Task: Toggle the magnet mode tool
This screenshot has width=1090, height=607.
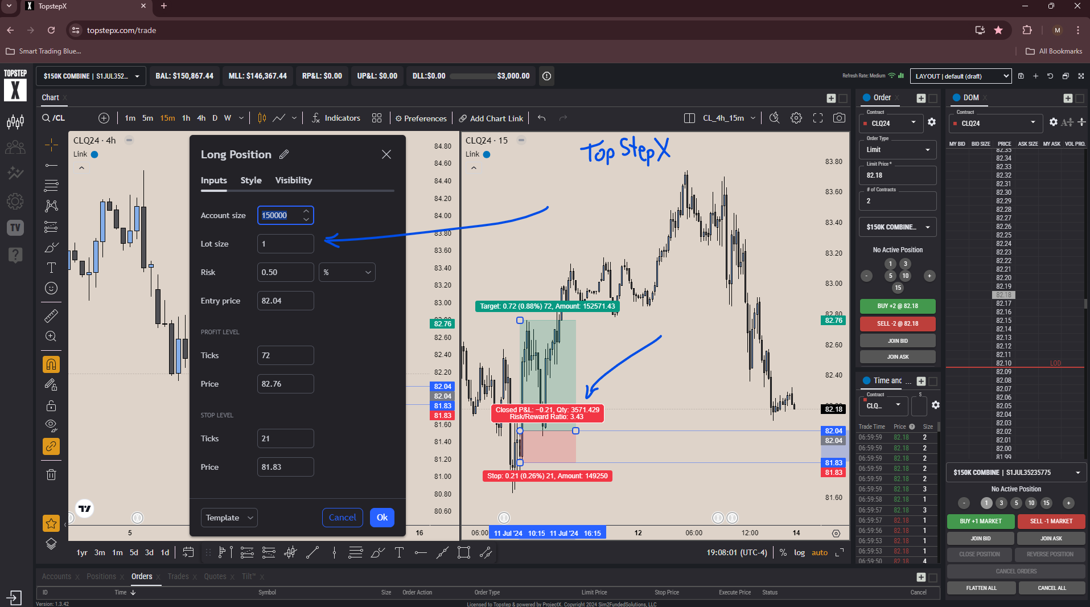Action: [x=51, y=364]
